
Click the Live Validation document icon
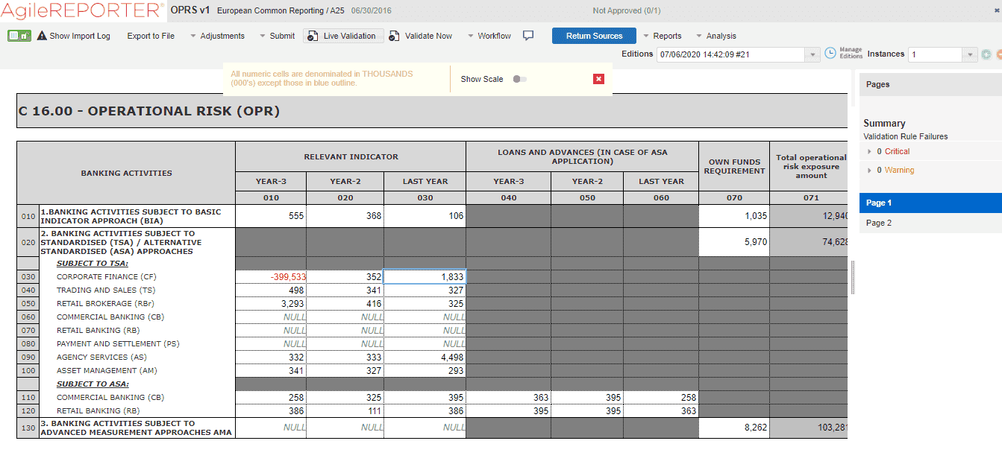[313, 36]
